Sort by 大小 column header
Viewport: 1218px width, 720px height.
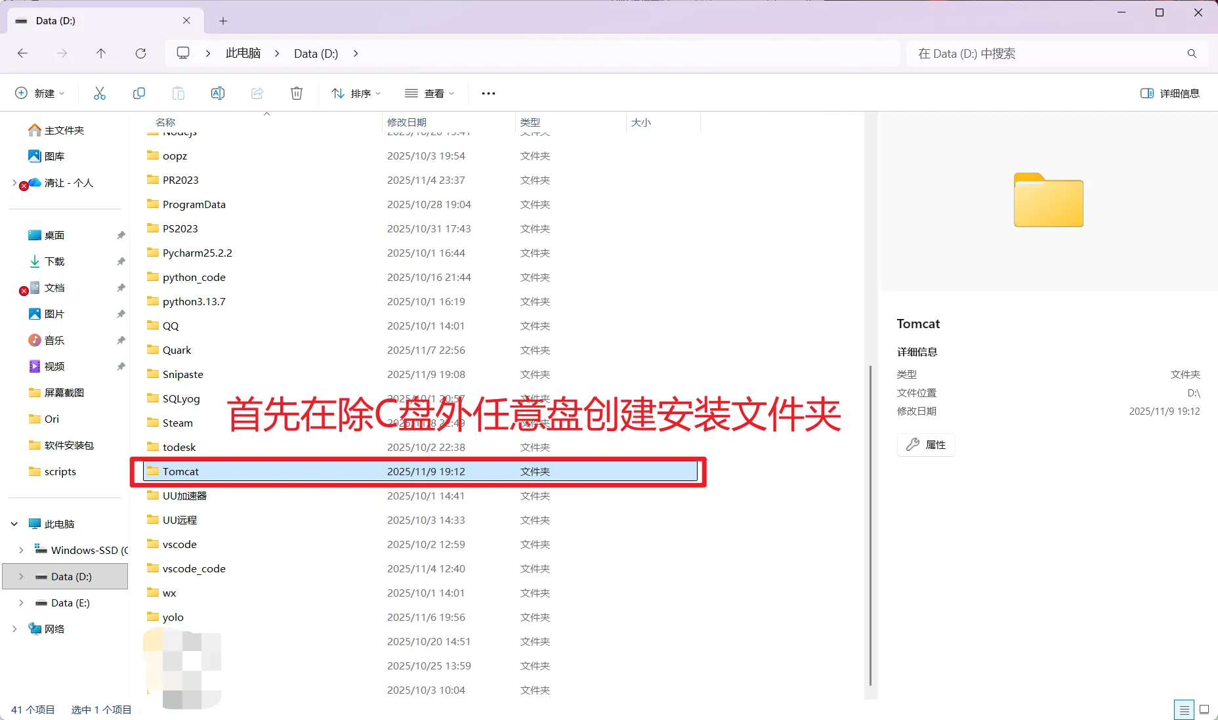click(641, 122)
